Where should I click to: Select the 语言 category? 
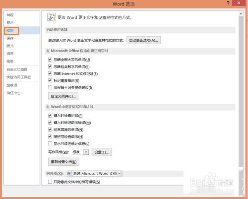pyautogui.click(x=10, y=54)
